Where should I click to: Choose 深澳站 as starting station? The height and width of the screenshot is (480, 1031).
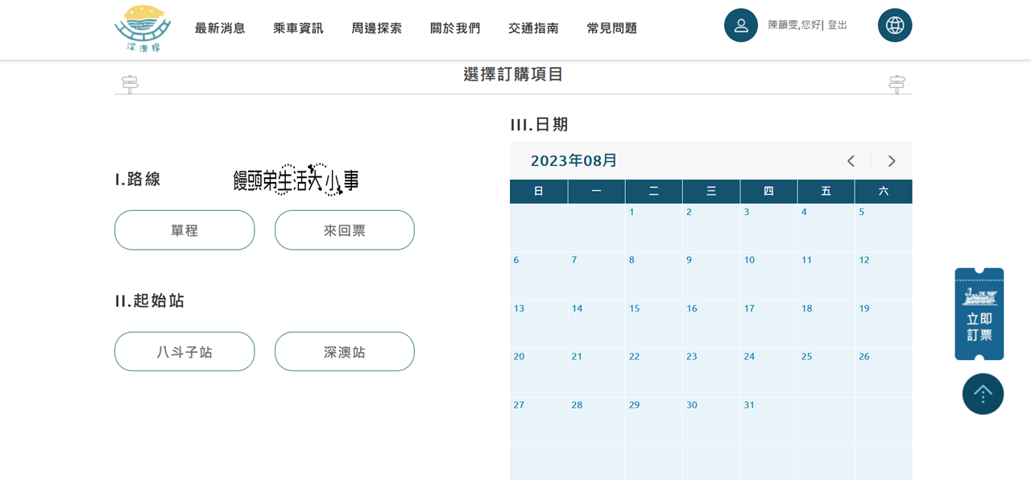[x=344, y=352]
